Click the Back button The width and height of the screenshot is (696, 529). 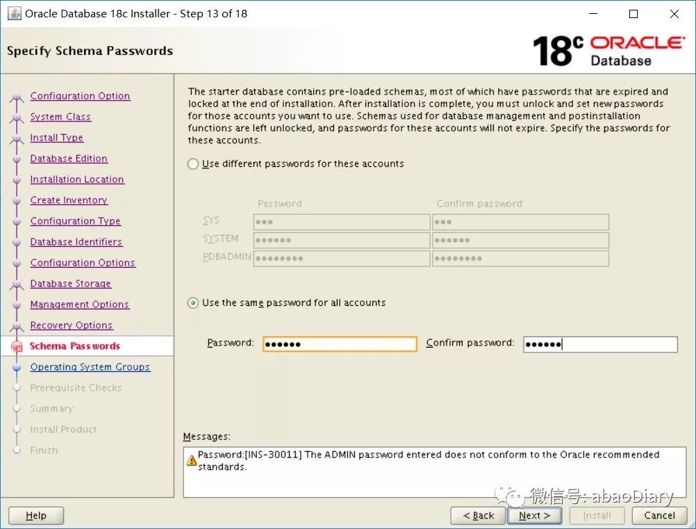pos(478,516)
